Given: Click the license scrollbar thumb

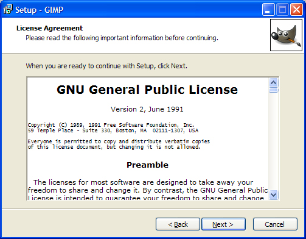Looking at the screenshot, I should [x=274, y=90].
